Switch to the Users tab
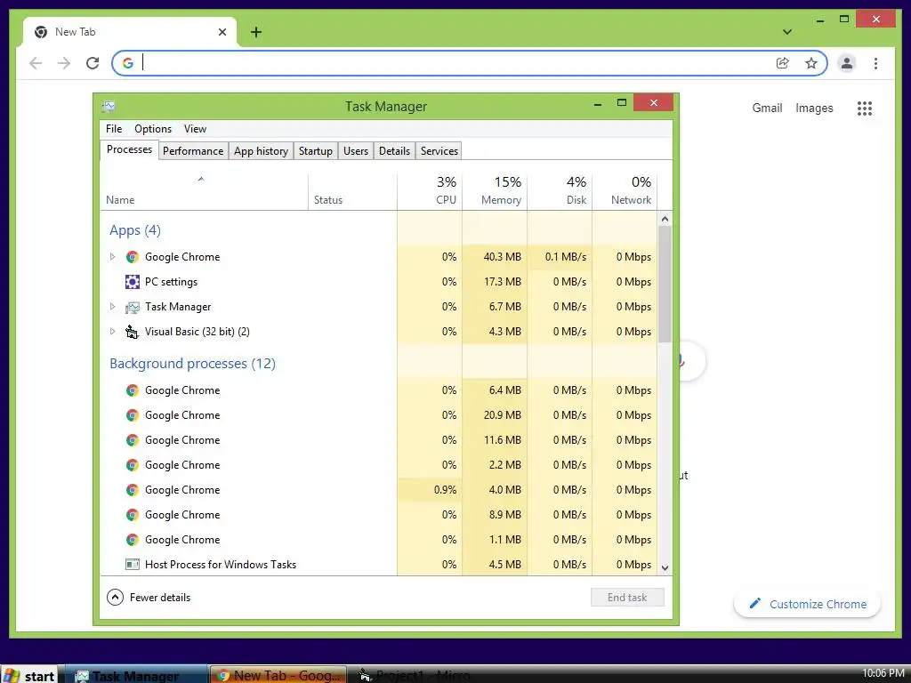 point(356,151)
